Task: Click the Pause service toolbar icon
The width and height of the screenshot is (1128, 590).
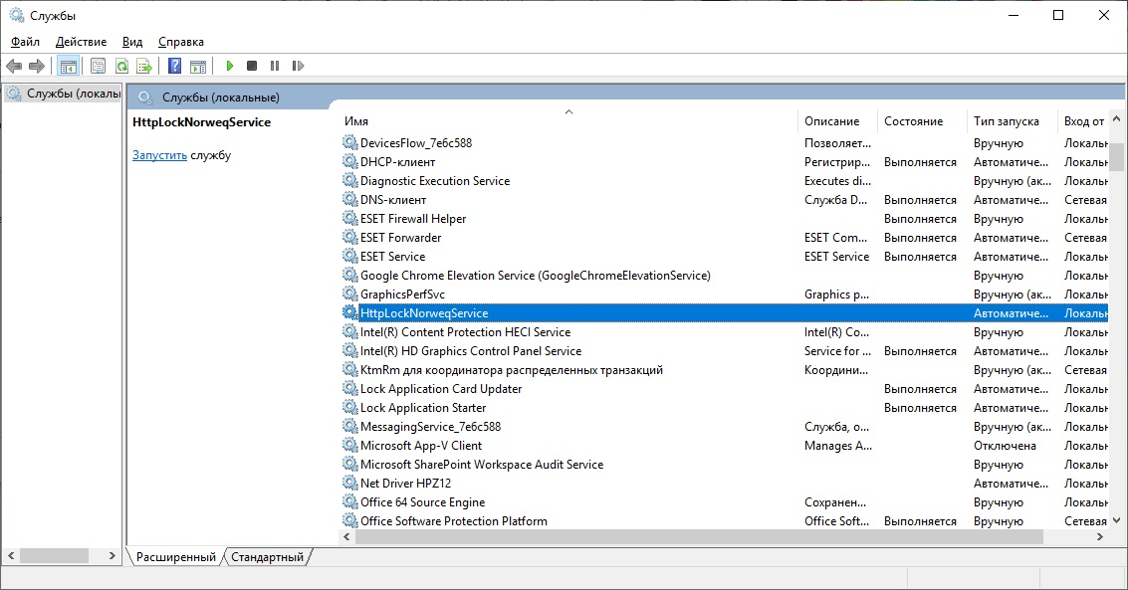Action: click(275, 66)
